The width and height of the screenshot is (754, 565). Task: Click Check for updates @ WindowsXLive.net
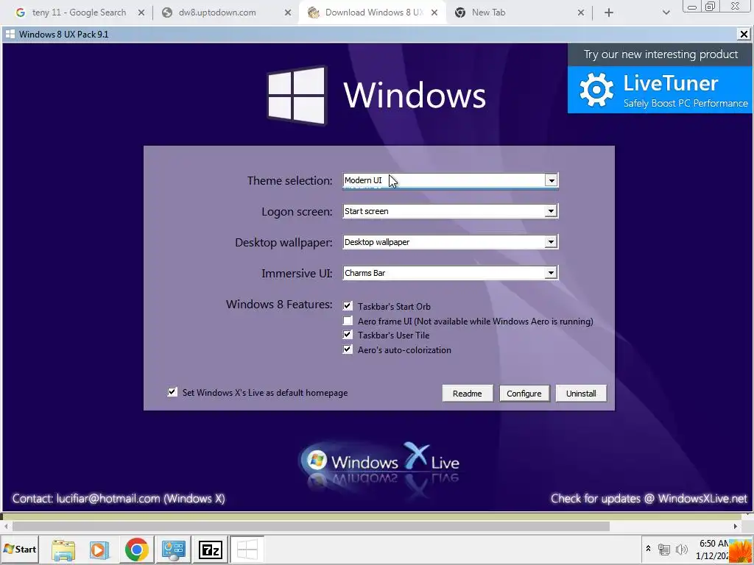pyautogui.click(x=649, y=499)
